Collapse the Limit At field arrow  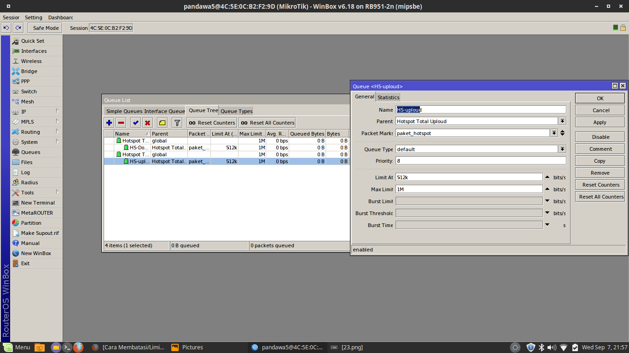point(547,177)
